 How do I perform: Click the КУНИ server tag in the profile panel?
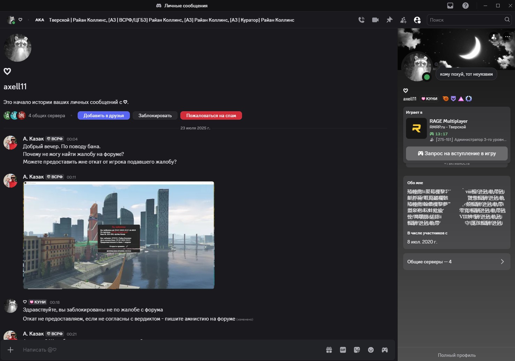click(429, 99)
